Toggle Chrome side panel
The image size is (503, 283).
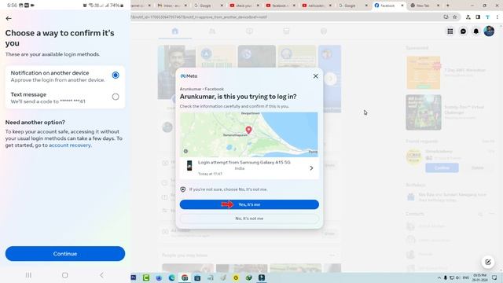click(478, 17)
